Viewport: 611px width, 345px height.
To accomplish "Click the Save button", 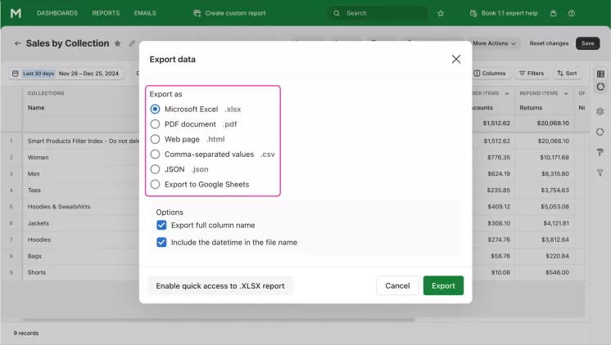I will 587,43.
